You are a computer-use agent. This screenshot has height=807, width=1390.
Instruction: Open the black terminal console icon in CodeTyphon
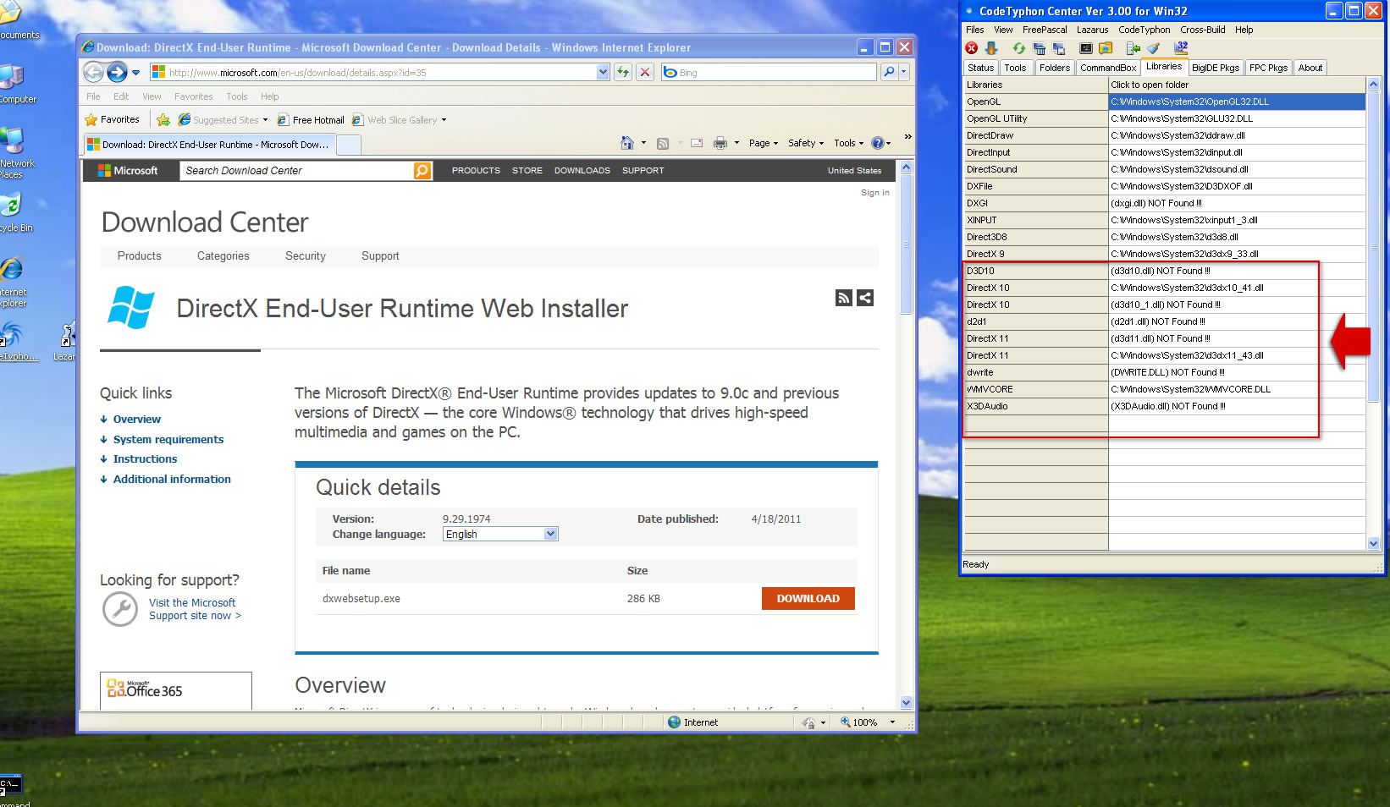pos(1086,48)
